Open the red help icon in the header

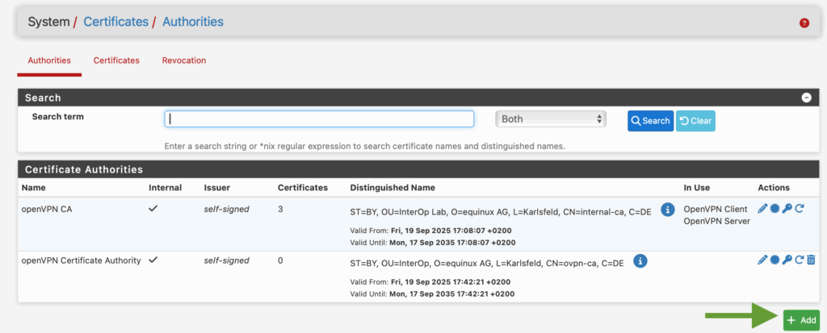804,23
